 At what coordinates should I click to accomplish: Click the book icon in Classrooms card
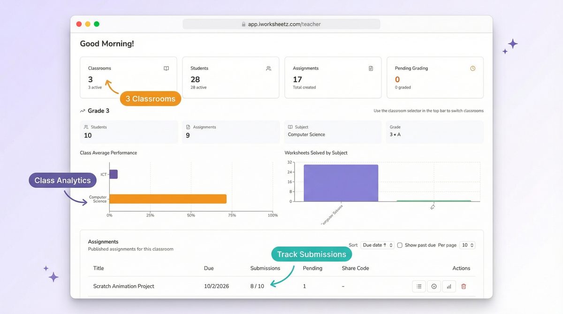click(x=166, y=69)
